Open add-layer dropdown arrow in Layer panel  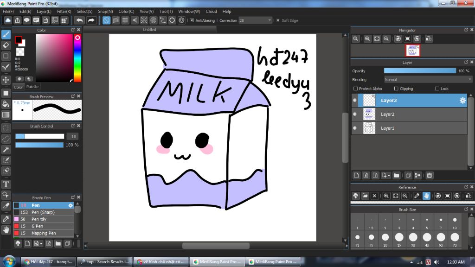click(x=389, y=176)
